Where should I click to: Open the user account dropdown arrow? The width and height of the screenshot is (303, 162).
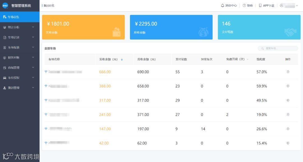[x=297, y=6]
